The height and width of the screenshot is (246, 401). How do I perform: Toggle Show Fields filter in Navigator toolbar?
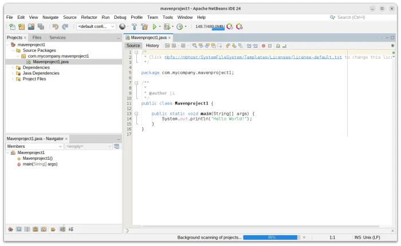[x=19, y=229]
